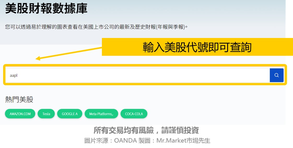This screenshot has width=293, height=148.
Task: Select the Tesla popular stock tag
Action: coord(46,114)
